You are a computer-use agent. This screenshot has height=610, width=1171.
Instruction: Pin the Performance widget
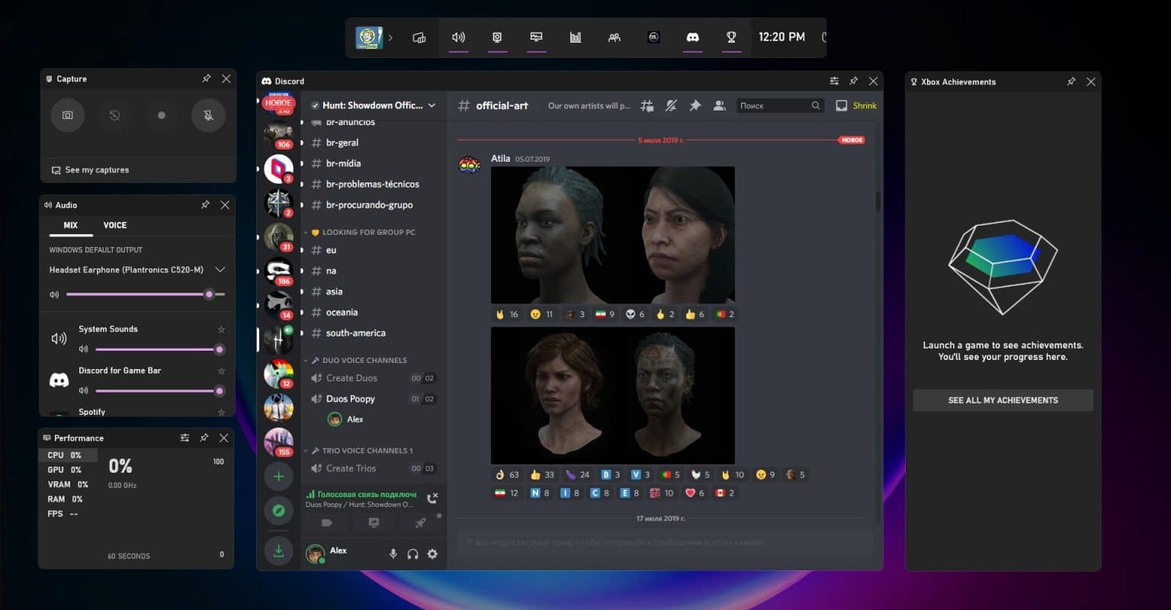(204, 438)
